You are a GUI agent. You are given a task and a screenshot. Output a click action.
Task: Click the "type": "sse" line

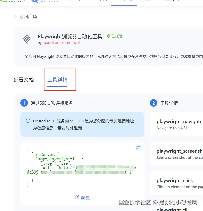56,163
